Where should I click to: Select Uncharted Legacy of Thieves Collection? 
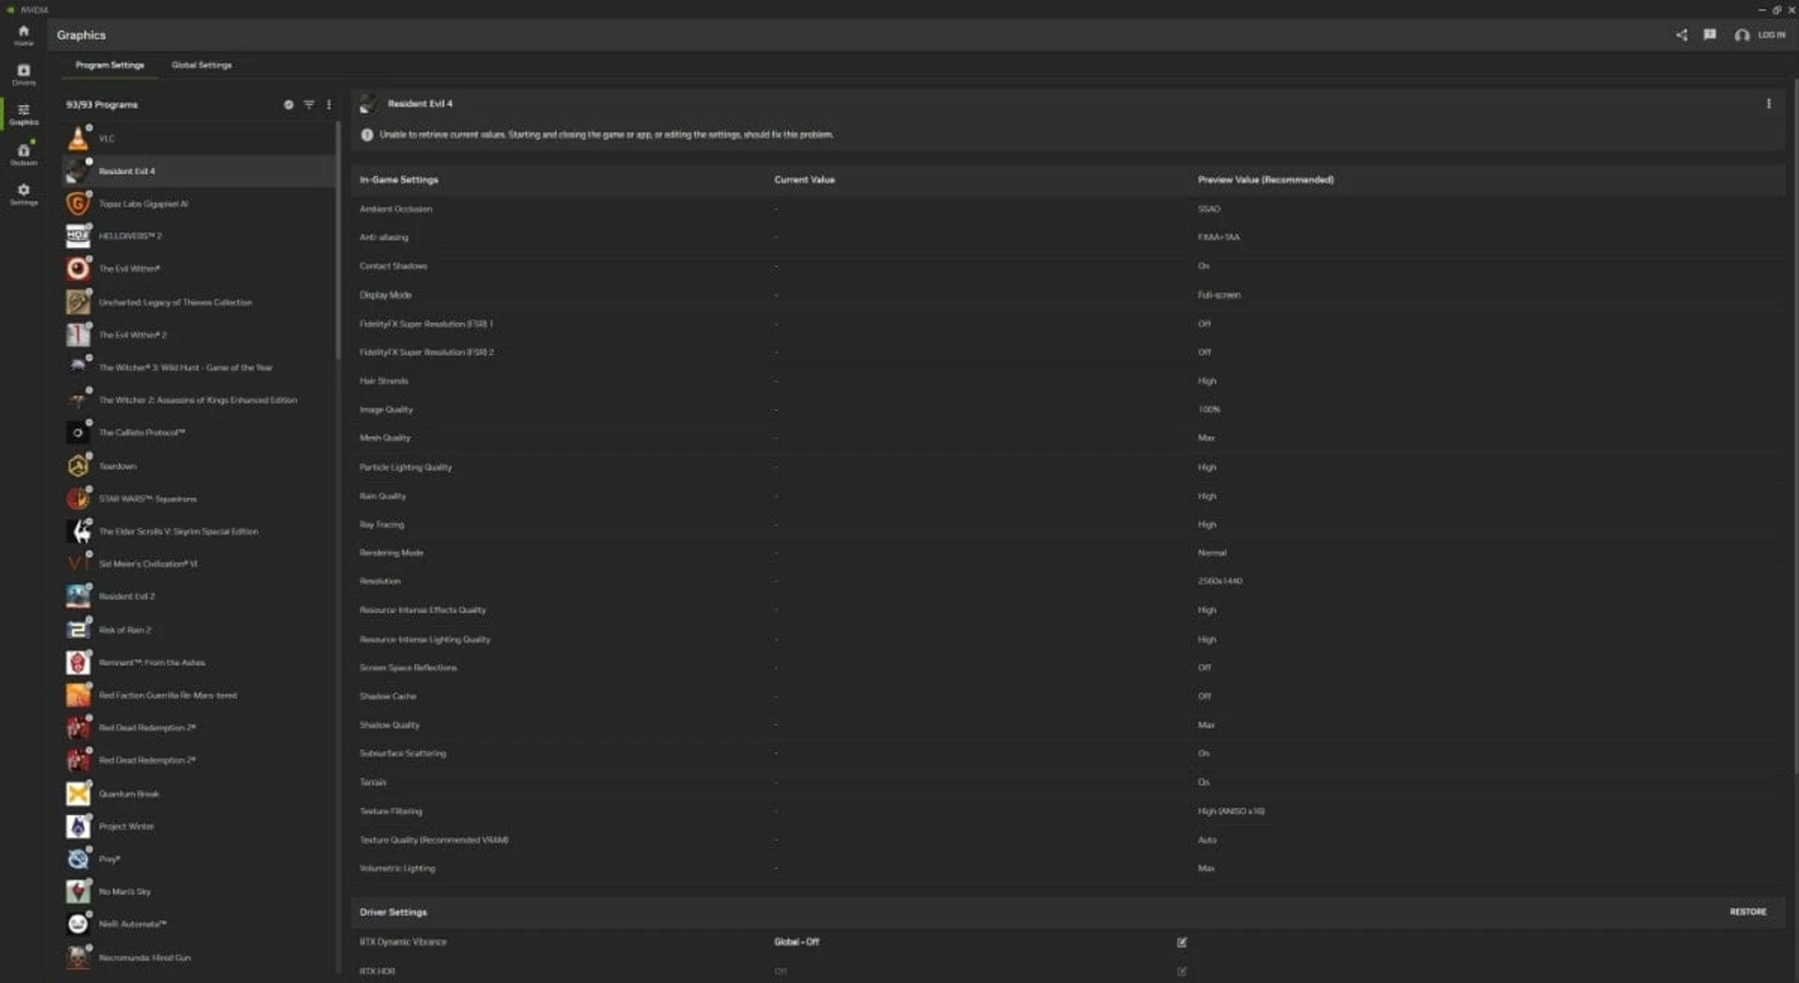[199, 302]
